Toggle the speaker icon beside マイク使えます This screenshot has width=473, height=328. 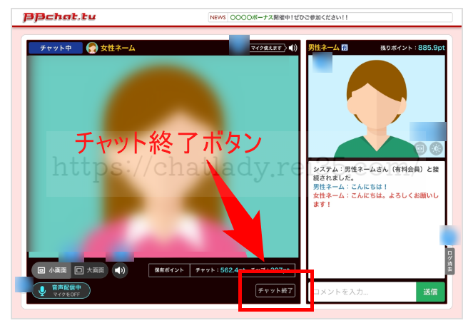(x=293, y=48)
